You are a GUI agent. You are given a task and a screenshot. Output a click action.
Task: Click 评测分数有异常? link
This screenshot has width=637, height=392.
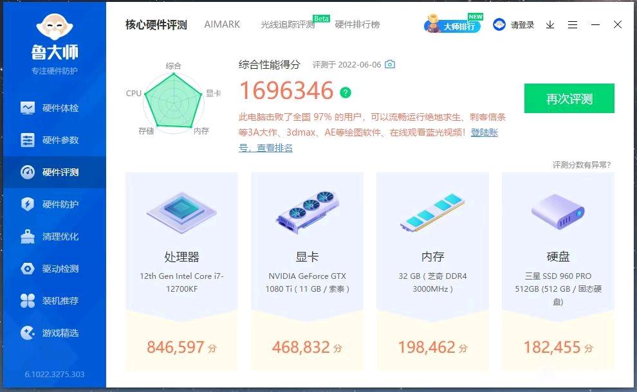point(582,165)
